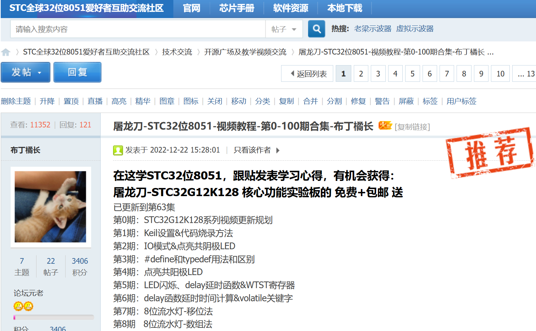Click 图标 moderation link
The height and width of the screenshot is (331, 536).
click(x=191, y=101)
